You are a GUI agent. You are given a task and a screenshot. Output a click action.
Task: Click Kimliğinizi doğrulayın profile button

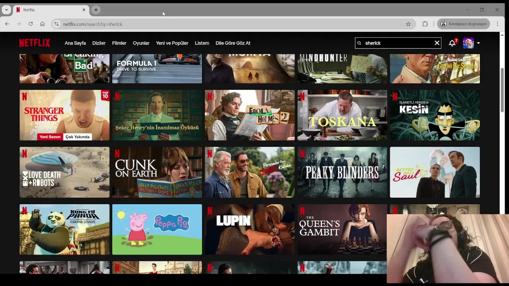pyautogui.click(x=464, y=24)
